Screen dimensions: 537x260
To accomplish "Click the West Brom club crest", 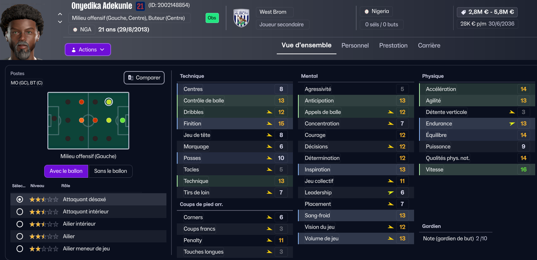I will click(x=241, y=18).
